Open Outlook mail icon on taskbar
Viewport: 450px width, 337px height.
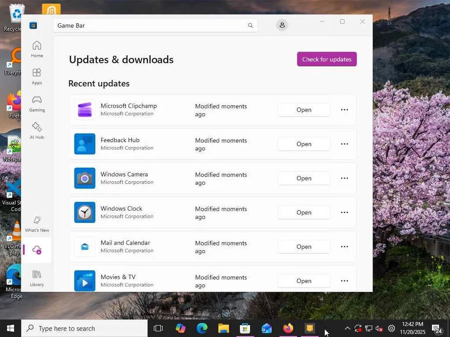(x=267, y=328)
